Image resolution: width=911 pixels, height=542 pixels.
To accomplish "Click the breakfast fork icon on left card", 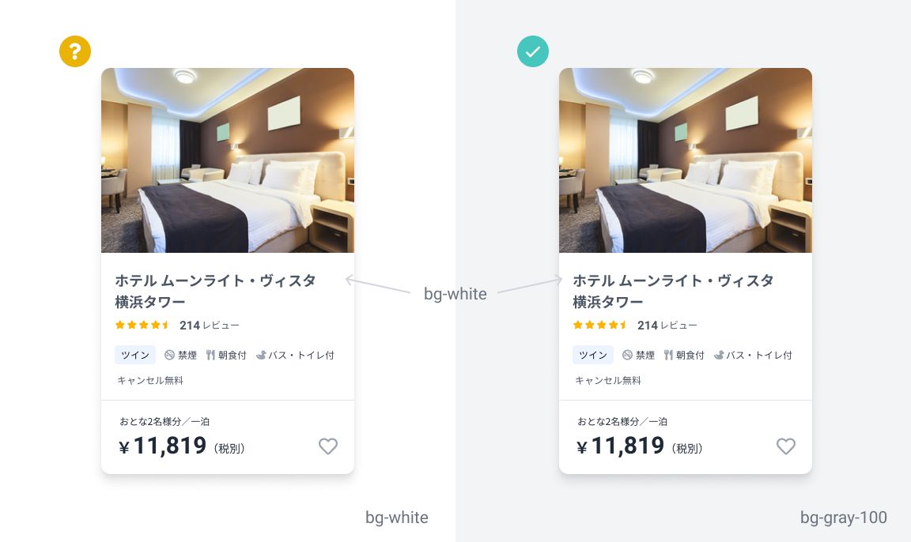I will (x=210, y=355).
